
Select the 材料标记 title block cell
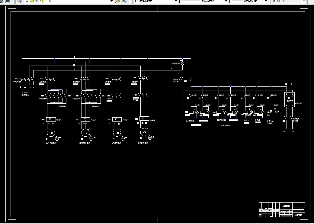pos(286,206)
